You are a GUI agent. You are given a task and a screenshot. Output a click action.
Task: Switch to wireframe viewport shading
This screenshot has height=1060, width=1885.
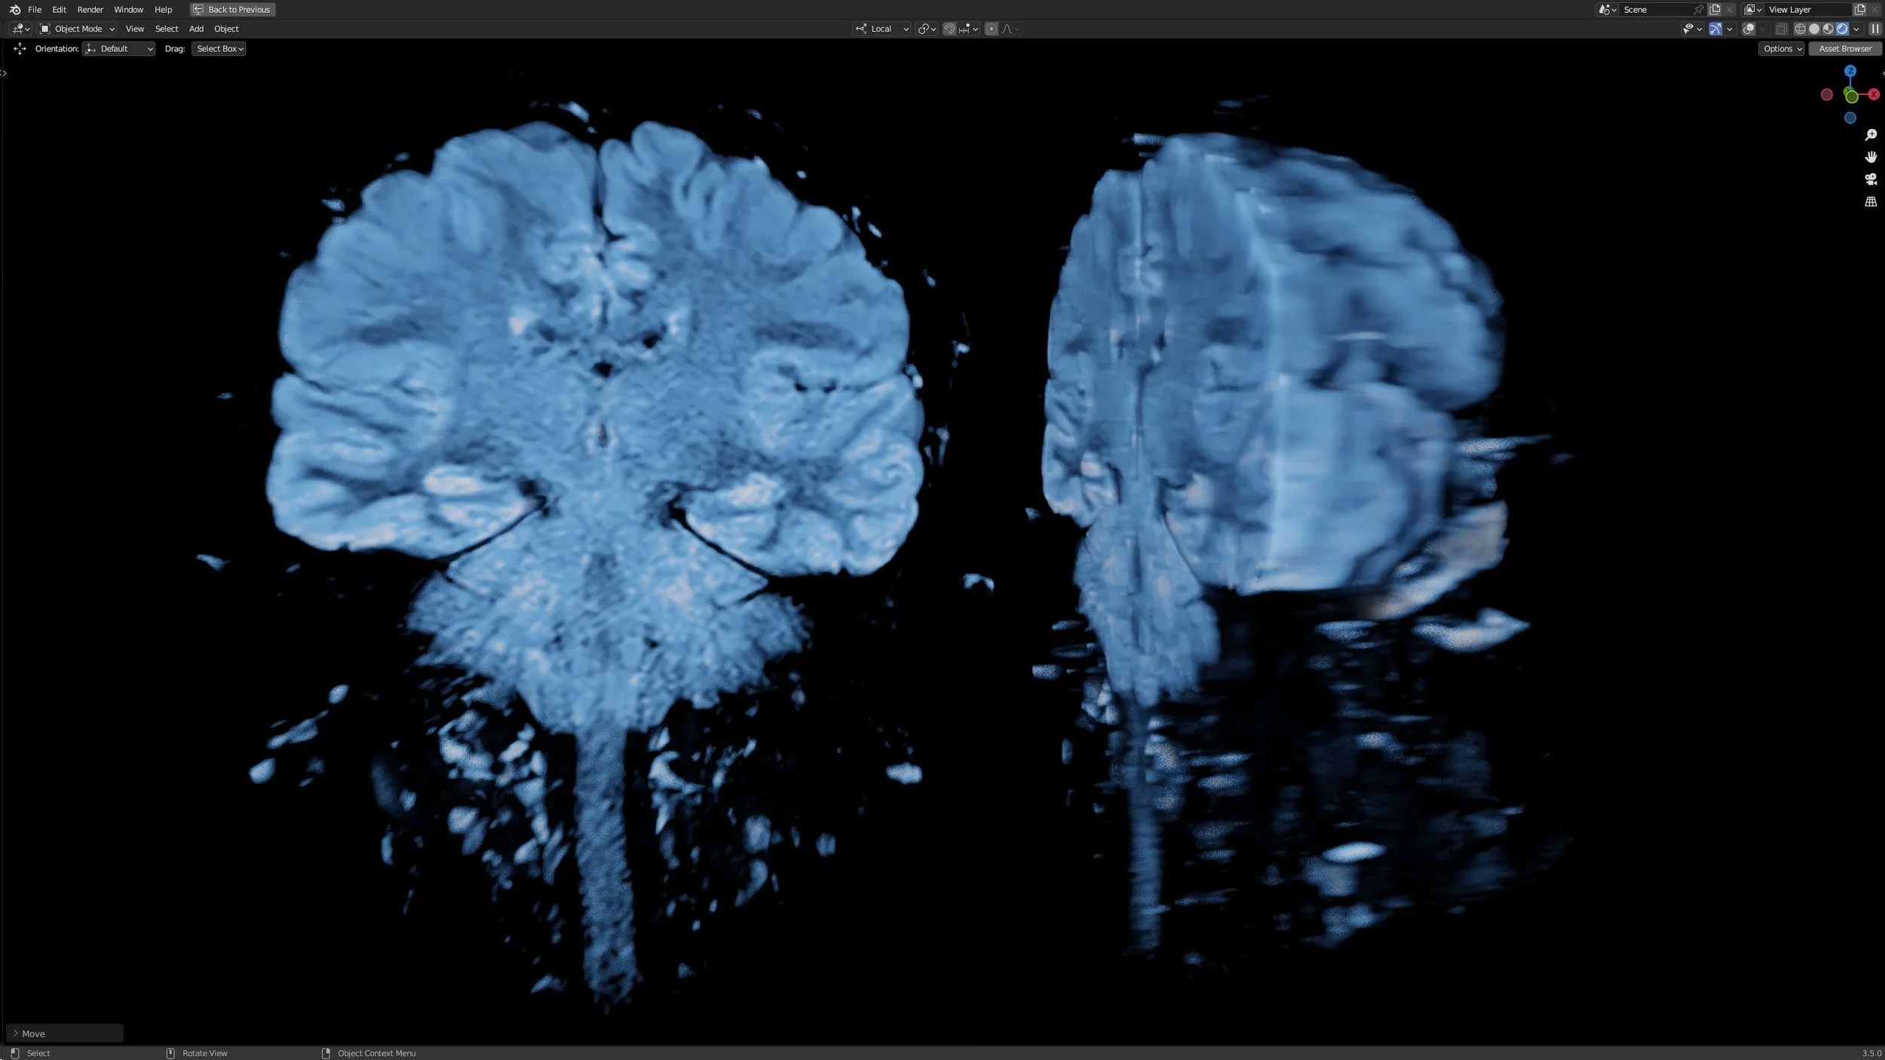pyautogui.click(x=1800, y=29)
